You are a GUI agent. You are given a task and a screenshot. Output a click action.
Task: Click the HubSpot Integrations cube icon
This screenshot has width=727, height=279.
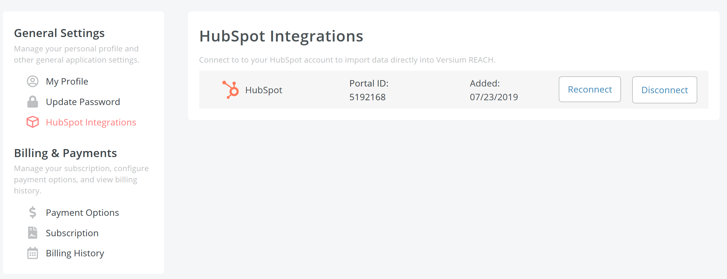(x=33, y=122)
